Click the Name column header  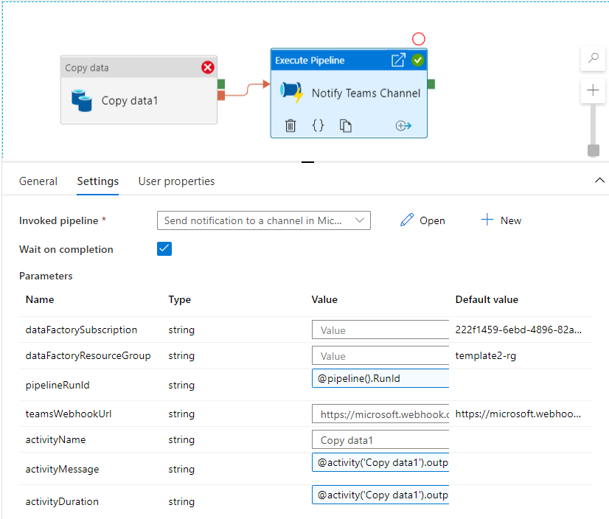pos(40,299)
